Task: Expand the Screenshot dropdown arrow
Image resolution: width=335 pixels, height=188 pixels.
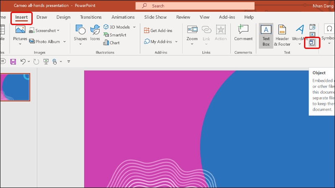Action: [58, 30]
